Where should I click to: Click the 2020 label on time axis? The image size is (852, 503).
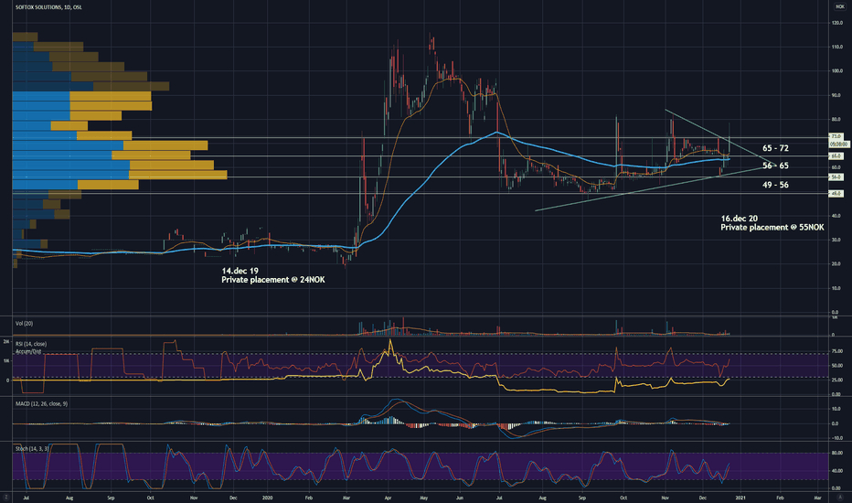(267, 498)
